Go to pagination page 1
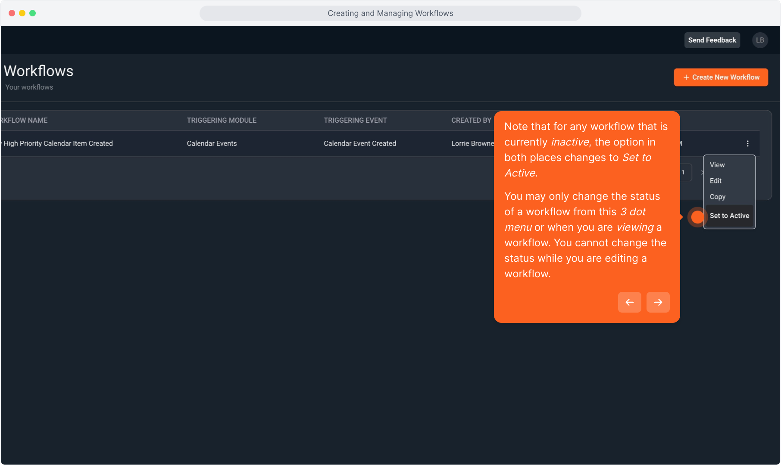Screen dimensions: 781x465 [x=683, y=173]
